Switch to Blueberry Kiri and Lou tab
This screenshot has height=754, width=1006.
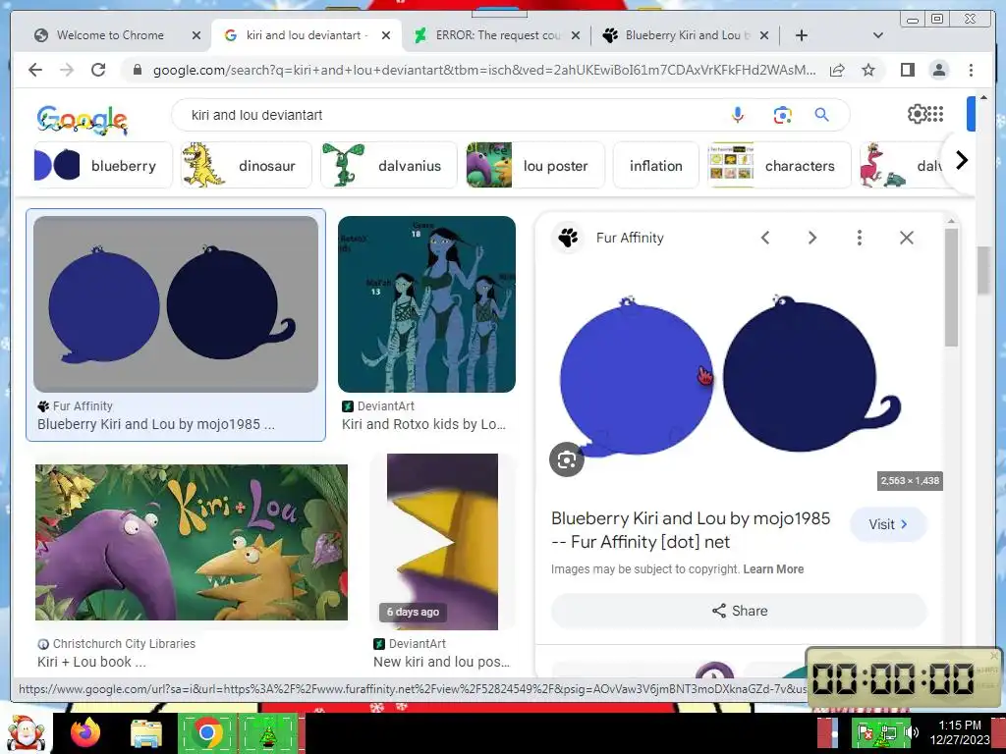(687, 35)
